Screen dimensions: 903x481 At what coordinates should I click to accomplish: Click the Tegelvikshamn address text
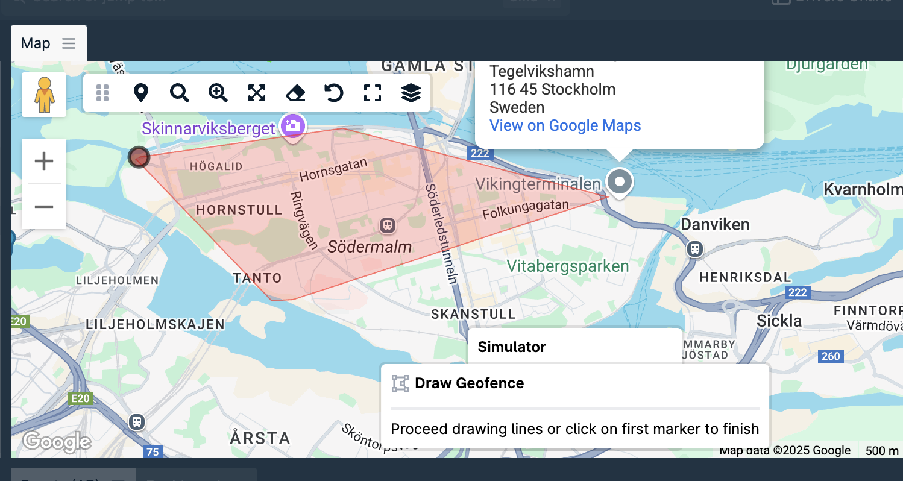tap(542, 71)
